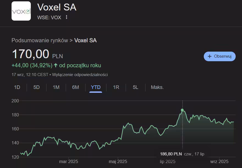
Task: Select the YTD chart range
Action: pyautogui.click(x=96, y=87)
